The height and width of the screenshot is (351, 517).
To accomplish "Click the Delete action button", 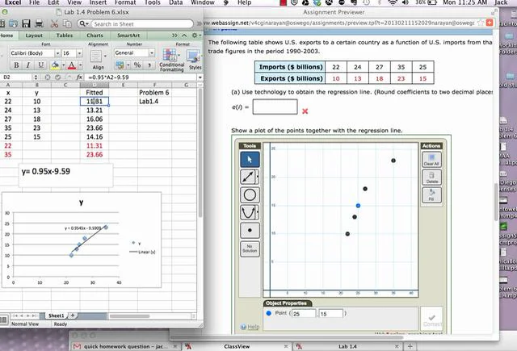I will coord(431,178).
